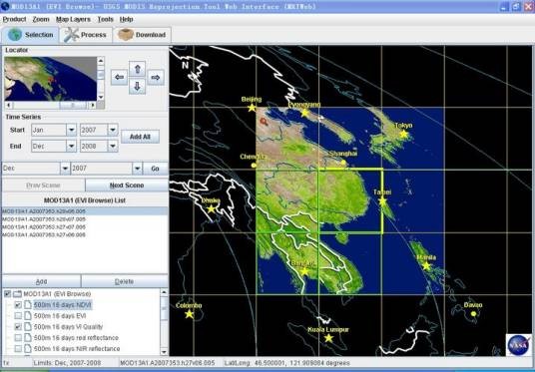Click the Locator world map thumbnail
The width and height of the screenshot is (535, 372).
point(51,79)
